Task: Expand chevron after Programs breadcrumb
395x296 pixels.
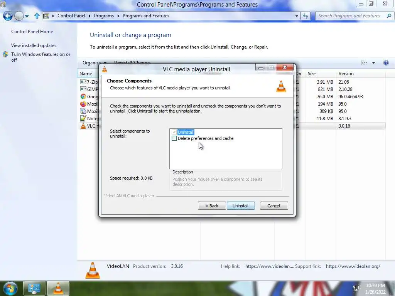Action: (x=118, y=16)
